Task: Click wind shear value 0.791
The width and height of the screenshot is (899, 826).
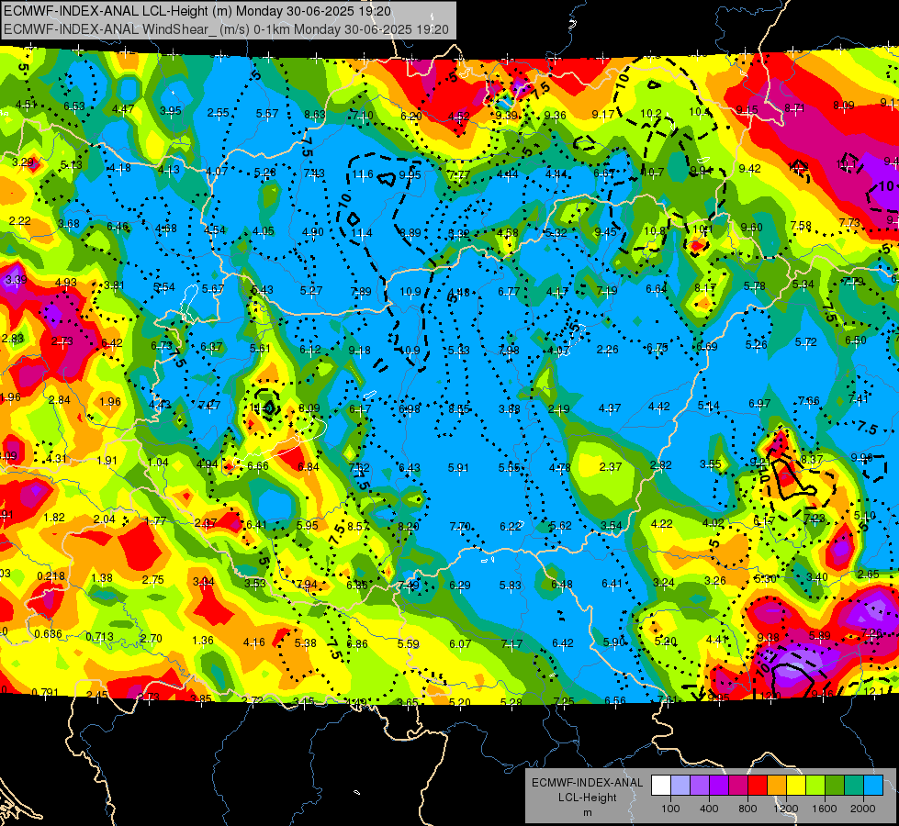Action: [x=45, y=692]
